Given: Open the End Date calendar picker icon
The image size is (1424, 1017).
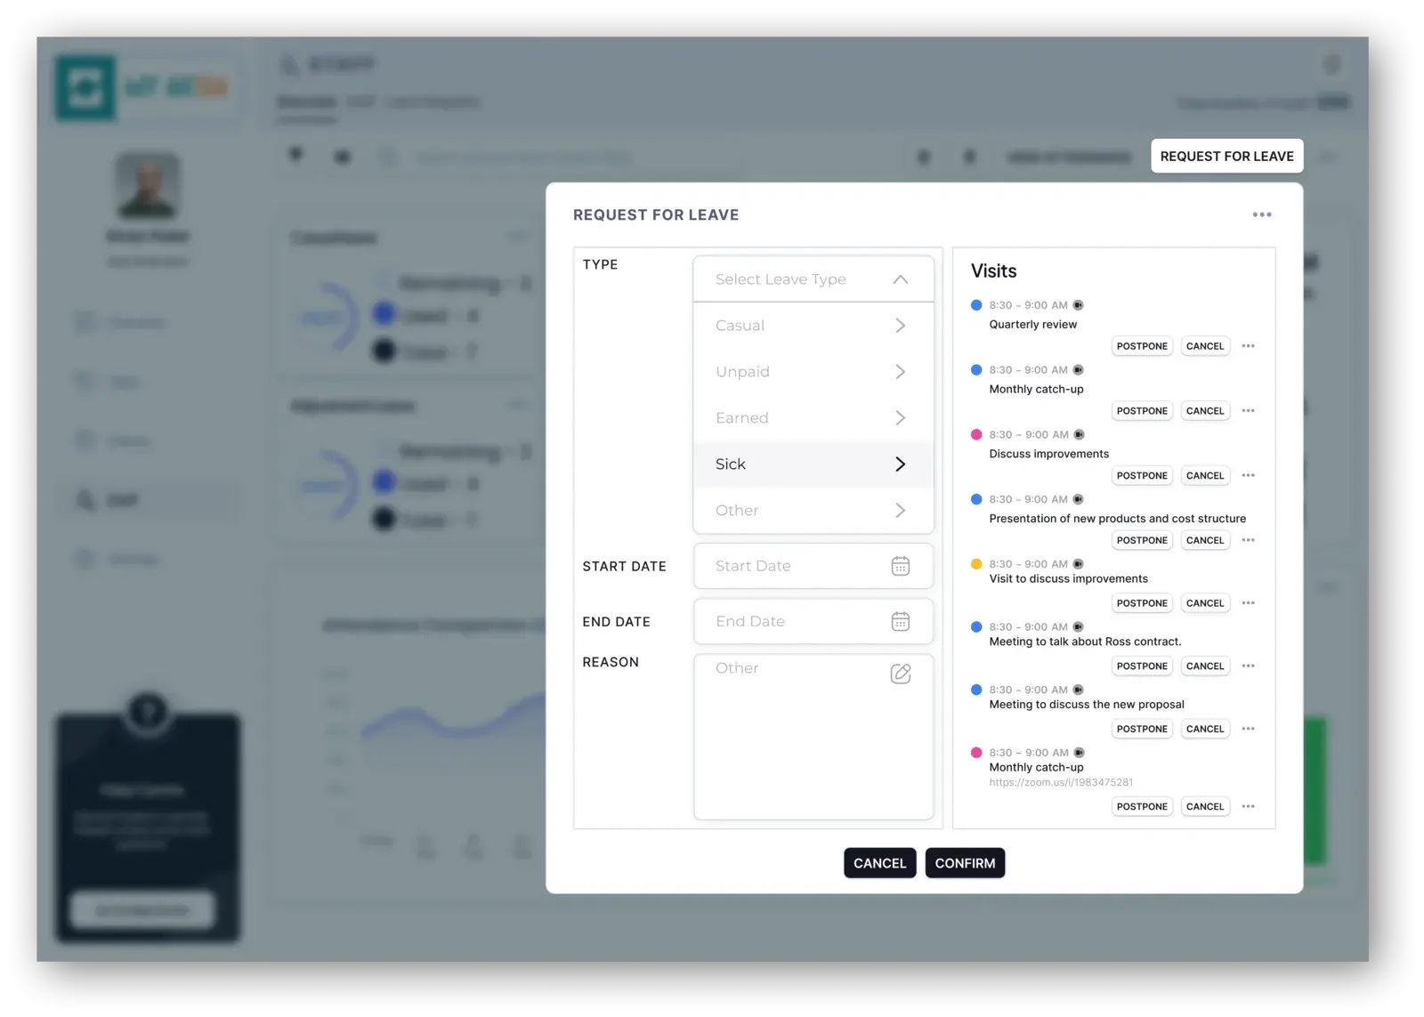Looking at the screenshot, I should [x=900, y=621].
